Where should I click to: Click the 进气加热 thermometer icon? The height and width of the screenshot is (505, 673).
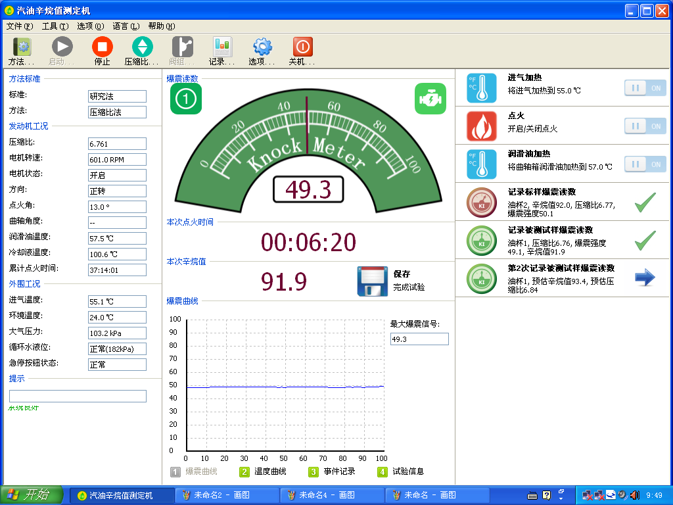tap(482, 87)
